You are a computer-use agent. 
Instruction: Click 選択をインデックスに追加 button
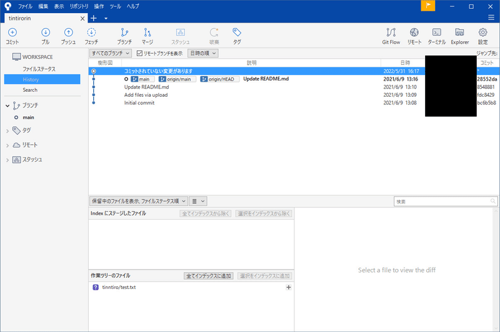coord(264,276)
